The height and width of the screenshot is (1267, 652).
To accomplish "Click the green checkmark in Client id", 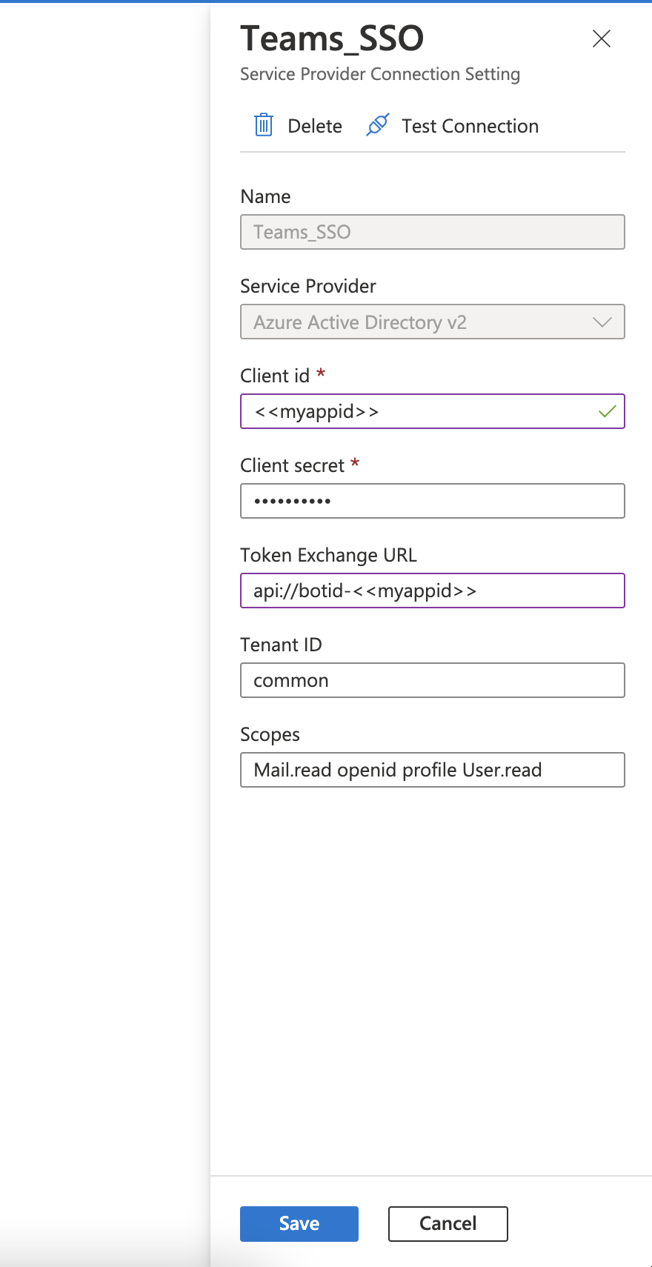I will pyautogui.click(x=607, y=411).
